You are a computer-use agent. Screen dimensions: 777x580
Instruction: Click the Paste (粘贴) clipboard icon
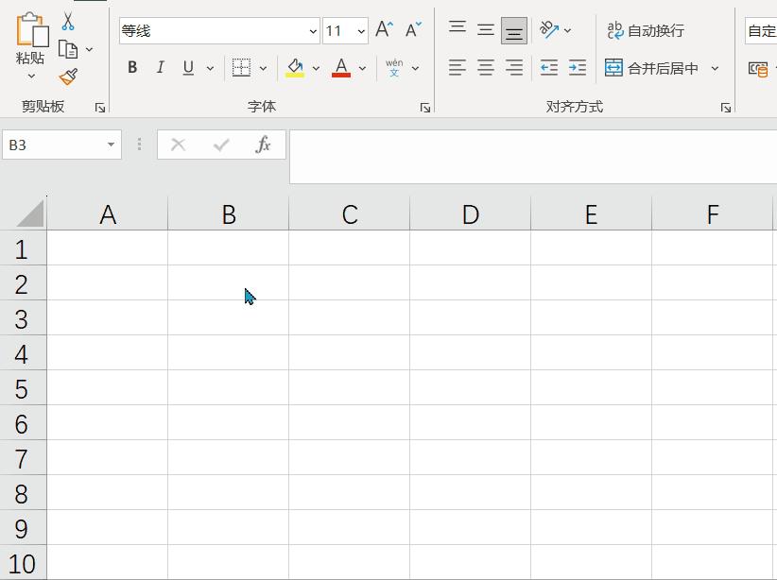coord(32,29)
